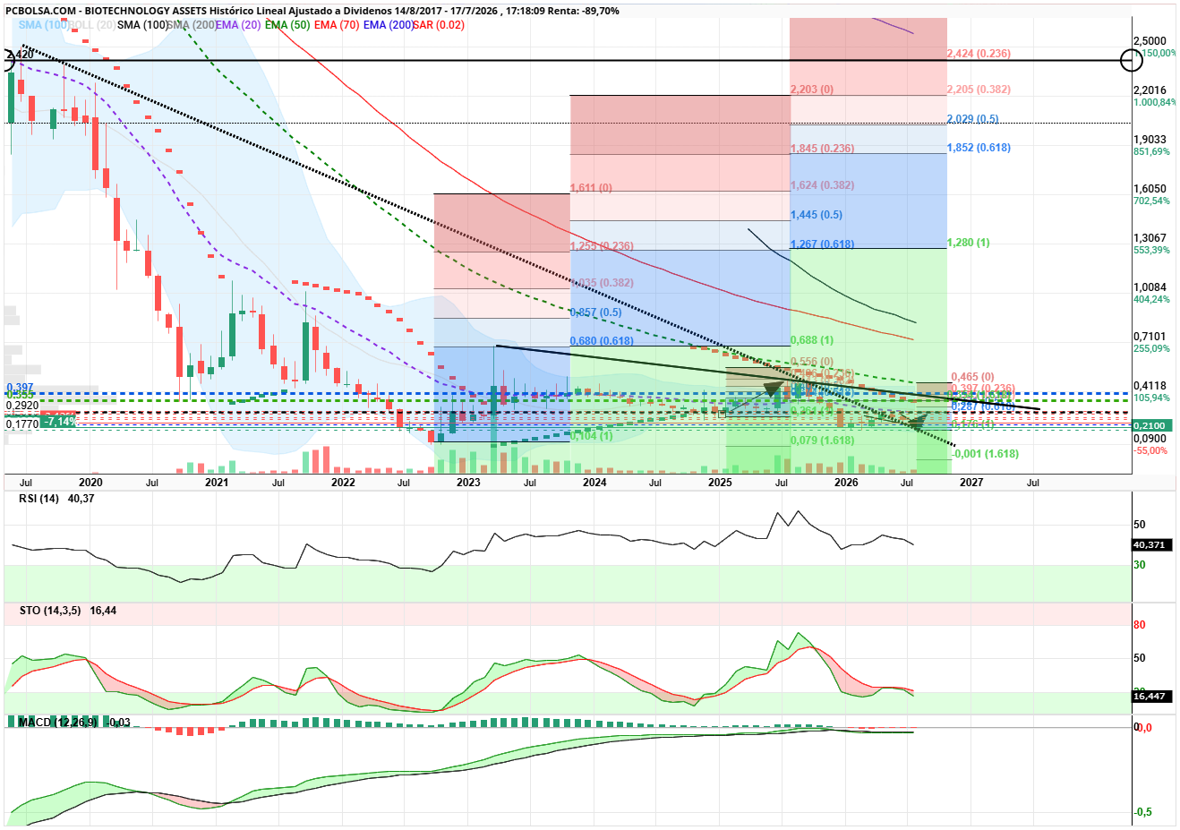Click the 2,2016 price axis label
This screenshot has width=1180, height=830.
pyautogui.click(x=1150, y=90)
